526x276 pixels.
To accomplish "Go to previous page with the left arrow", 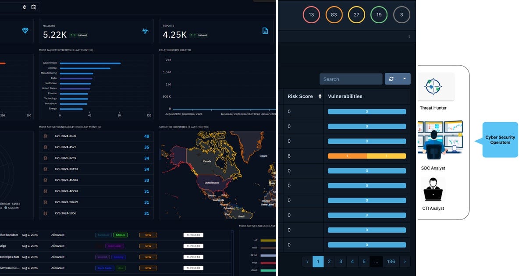I will (307, 262).
